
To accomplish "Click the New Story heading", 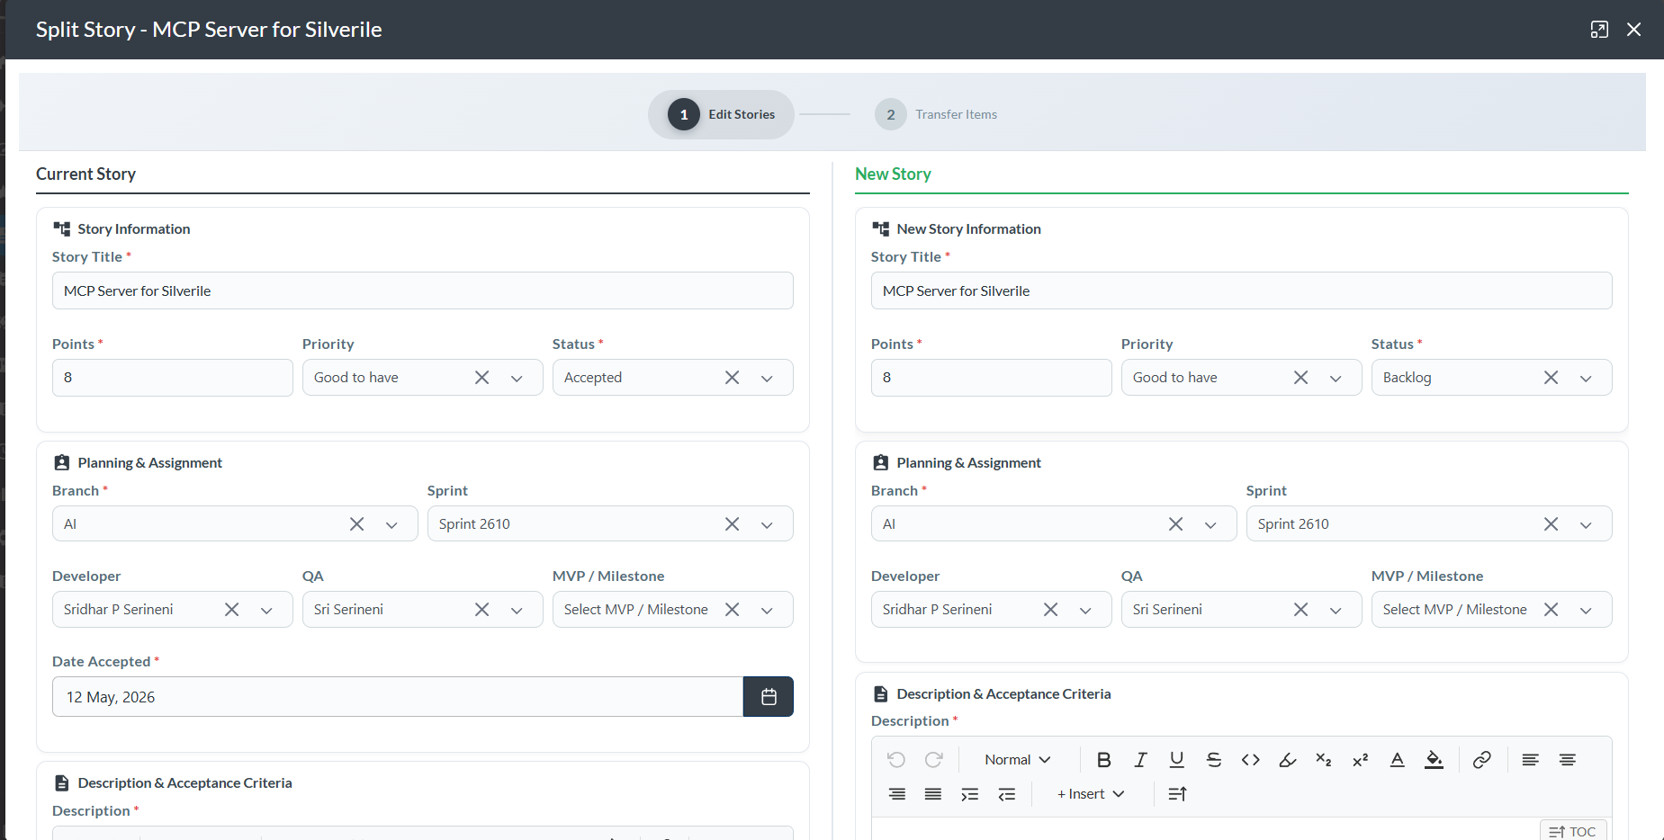I will [x=893, y=174].
